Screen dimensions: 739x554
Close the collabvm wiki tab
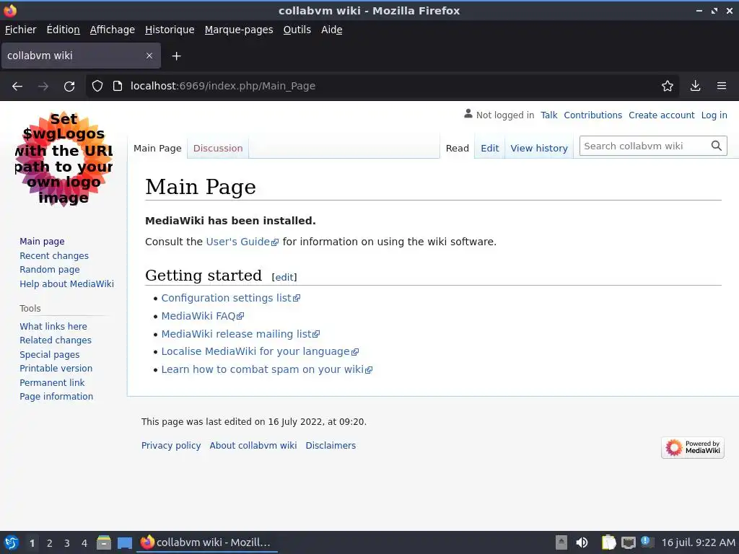pyautogui.click(x=149, y=56)
